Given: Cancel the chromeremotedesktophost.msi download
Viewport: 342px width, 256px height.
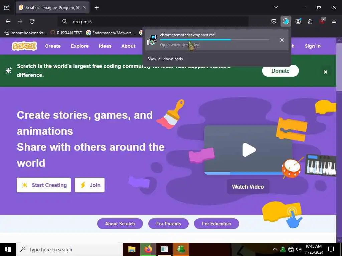Looking at the screenshot, I should (x=282, y=40).
